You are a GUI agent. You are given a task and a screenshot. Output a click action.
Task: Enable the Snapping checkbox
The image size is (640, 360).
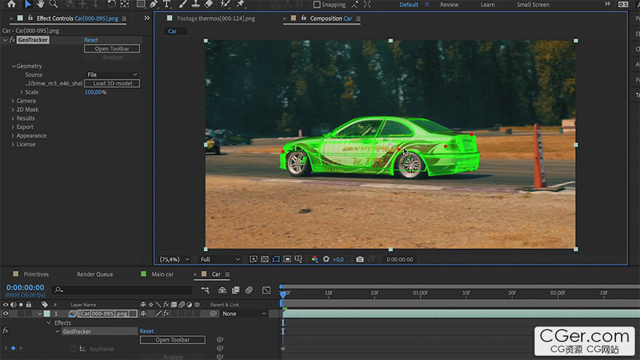[x=317, y=5]
